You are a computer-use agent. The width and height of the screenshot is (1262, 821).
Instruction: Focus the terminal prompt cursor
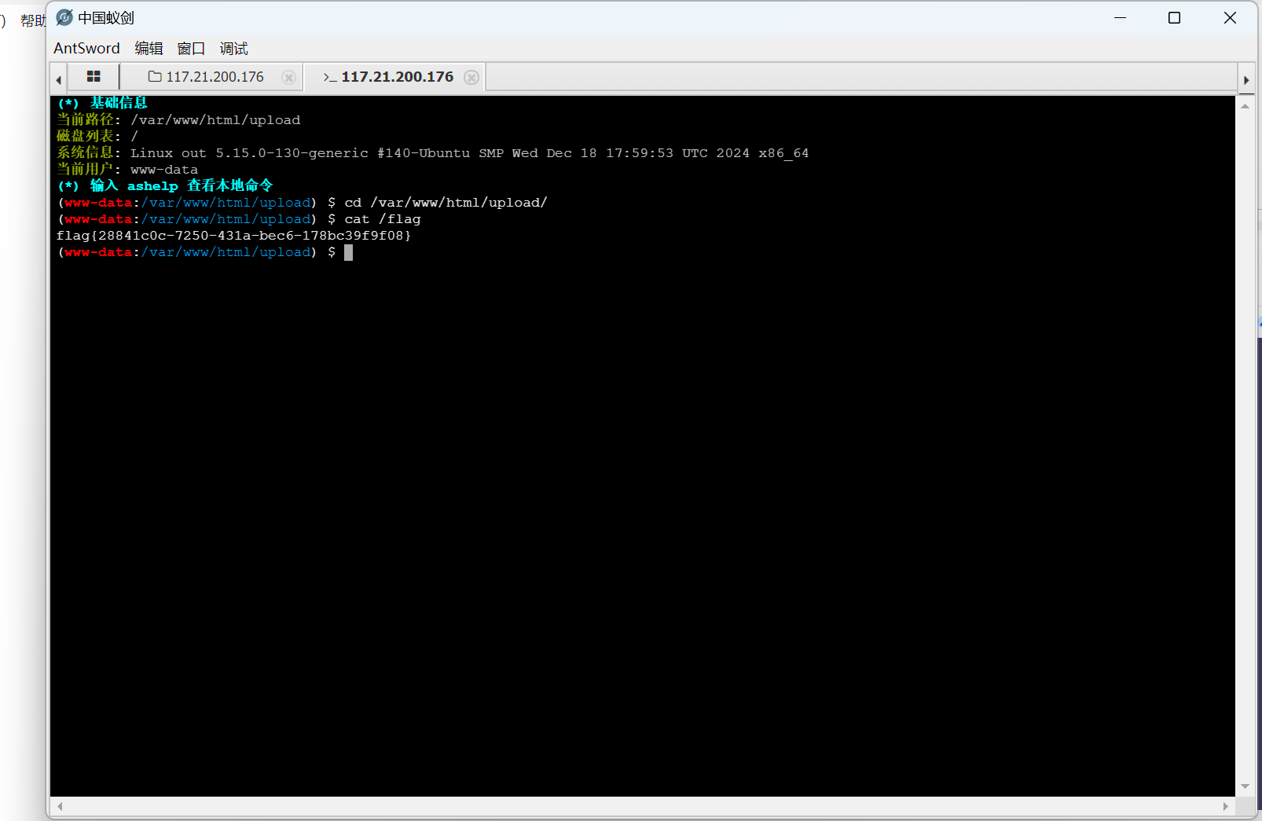pyautogui.click(x=348, y=252)
